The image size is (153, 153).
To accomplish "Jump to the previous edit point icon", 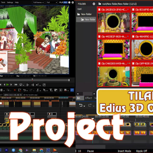I will (28, 85).
